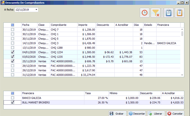Sort by the Tasa column header
Screen dimensions: 190x116
(97, 93)
